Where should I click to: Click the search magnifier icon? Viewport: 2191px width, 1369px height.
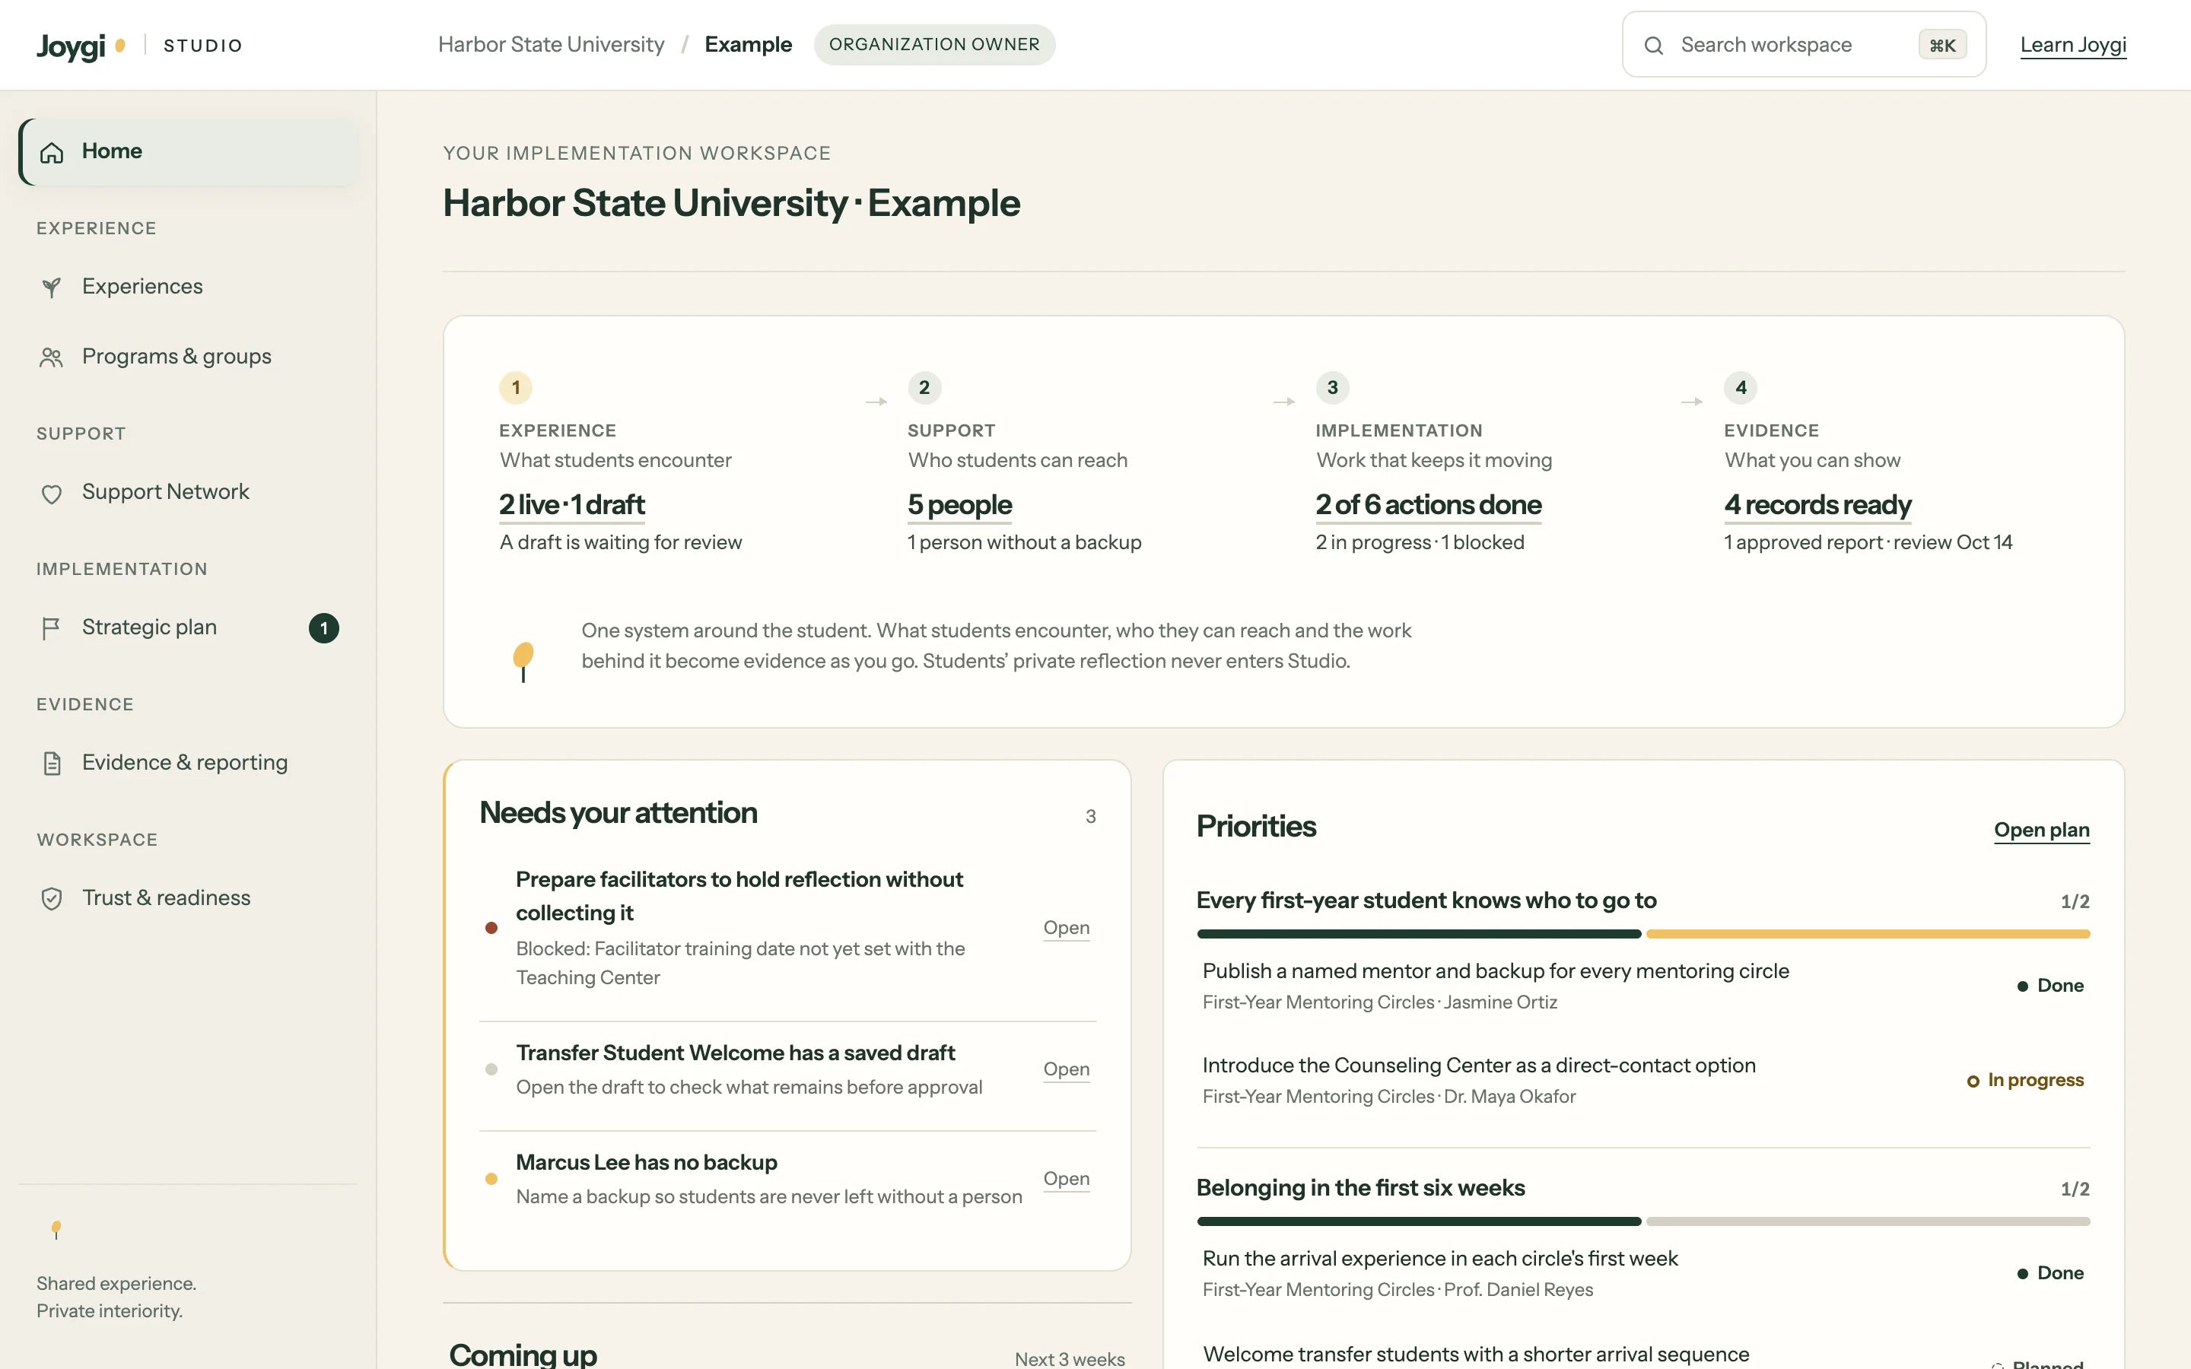point(1653,46)
